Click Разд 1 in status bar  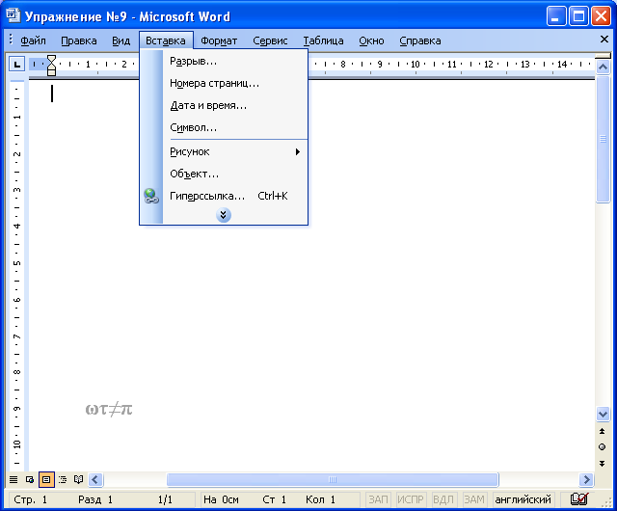click(x=95, y=499)
